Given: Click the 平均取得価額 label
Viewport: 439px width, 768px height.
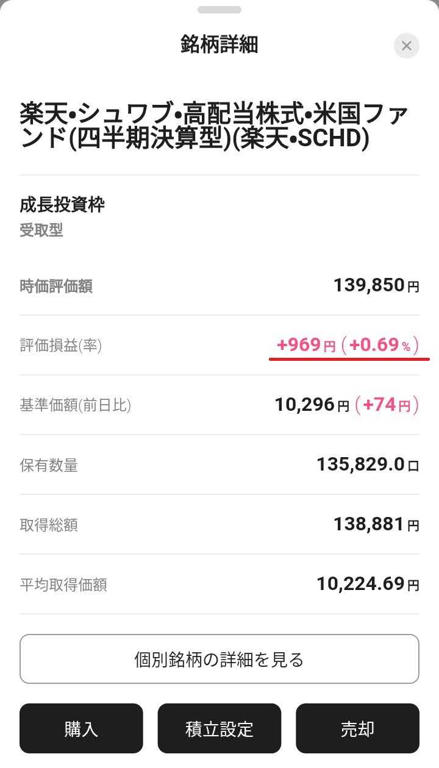Looking at the screenshot, I should click(63, 585).
